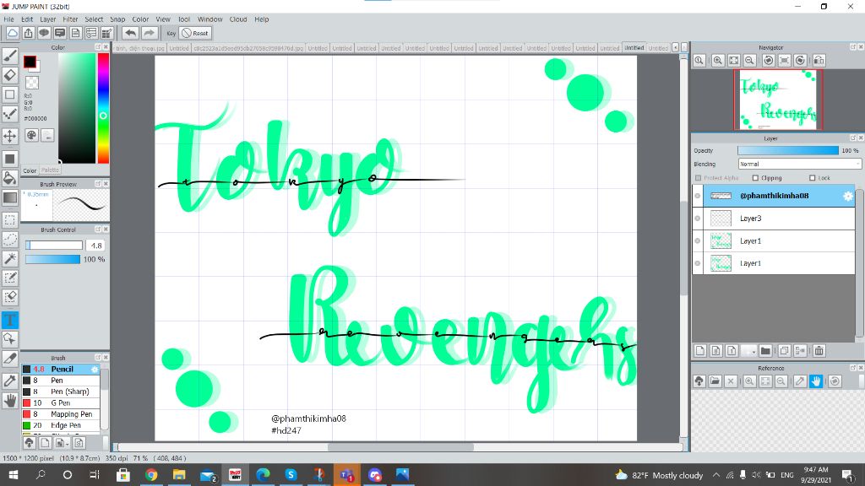The width and height of the screenshot is (865, 486).
Task: Open Google Chrome from taskbar
Action: click(151, 474)
